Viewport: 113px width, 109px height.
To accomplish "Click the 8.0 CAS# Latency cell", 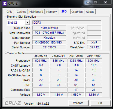I will pyautogui.click(x=41, y=65).
